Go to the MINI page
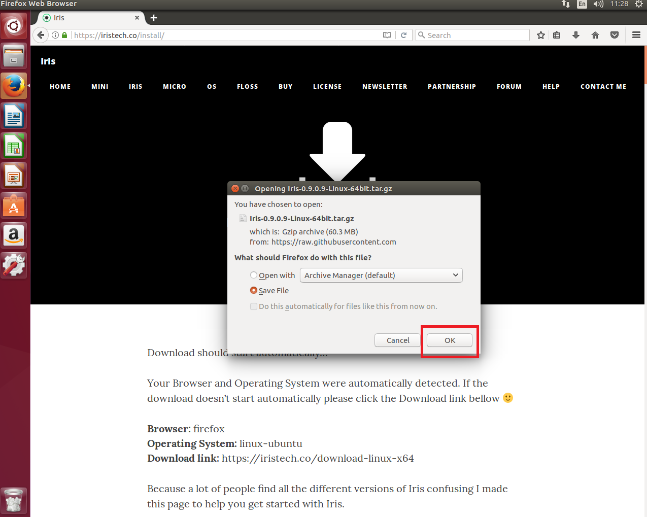 pos(100,87)
